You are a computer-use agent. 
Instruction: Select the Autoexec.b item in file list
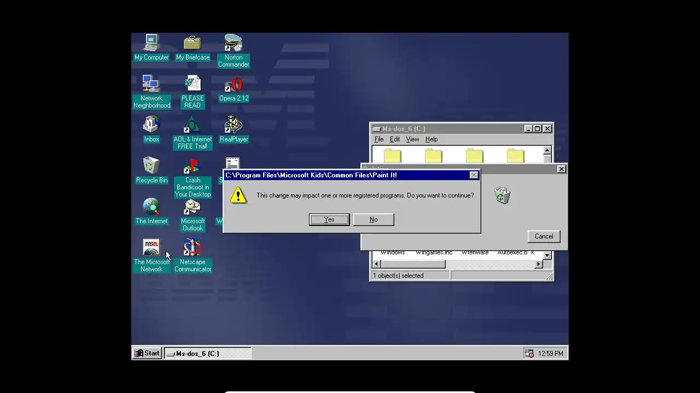512,253
